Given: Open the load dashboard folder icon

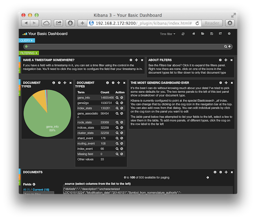Looking at the screenshot, I should pos(202,33).
